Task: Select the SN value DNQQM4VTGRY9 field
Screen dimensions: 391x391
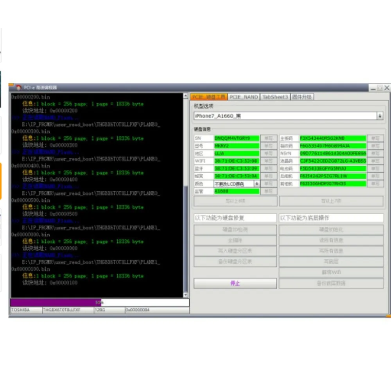Action: pyautogui.click(x=237, y=138)
